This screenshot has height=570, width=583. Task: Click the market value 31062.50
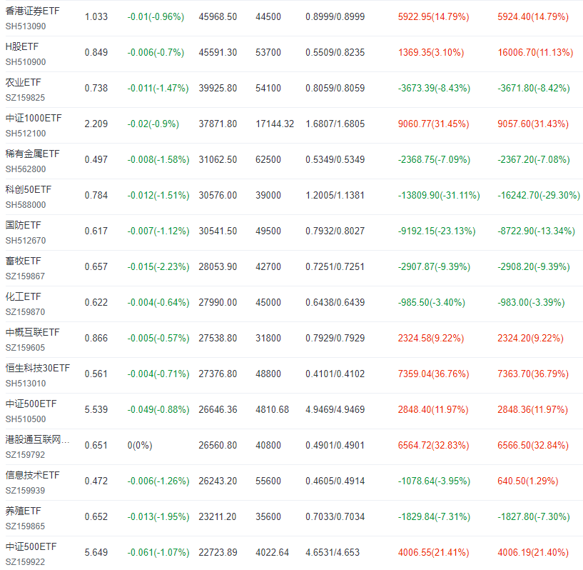point(218,160)
